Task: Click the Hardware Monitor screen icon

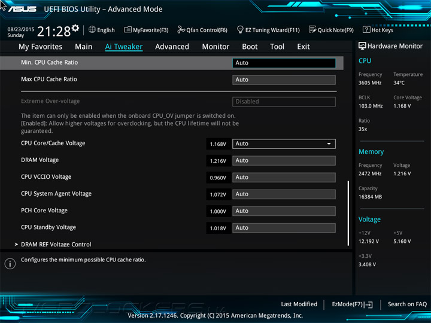Action: 362,46
